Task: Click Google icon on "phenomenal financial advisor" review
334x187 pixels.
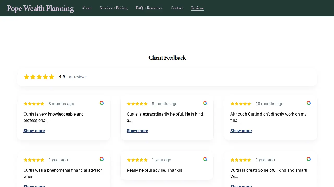Action: click(102, 159)
